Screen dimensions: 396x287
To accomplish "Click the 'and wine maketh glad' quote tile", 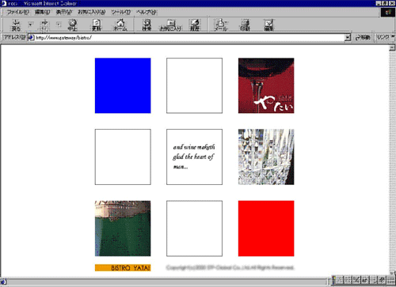I will point(194,157).
